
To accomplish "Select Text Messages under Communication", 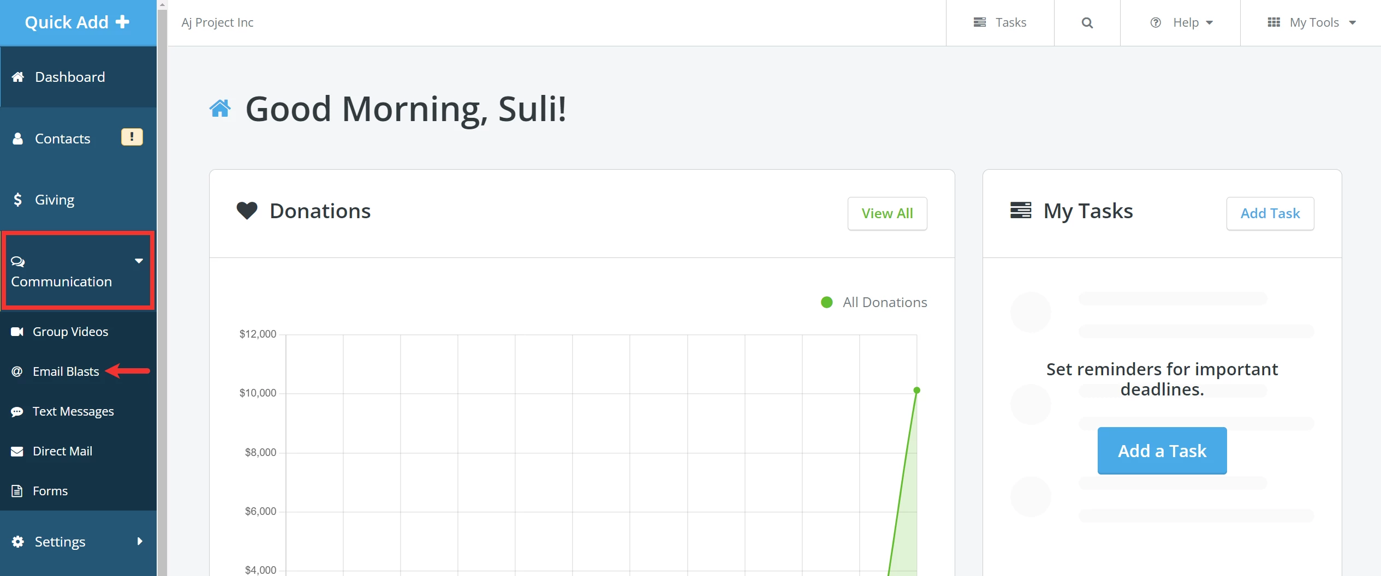I will click(79, 411).
